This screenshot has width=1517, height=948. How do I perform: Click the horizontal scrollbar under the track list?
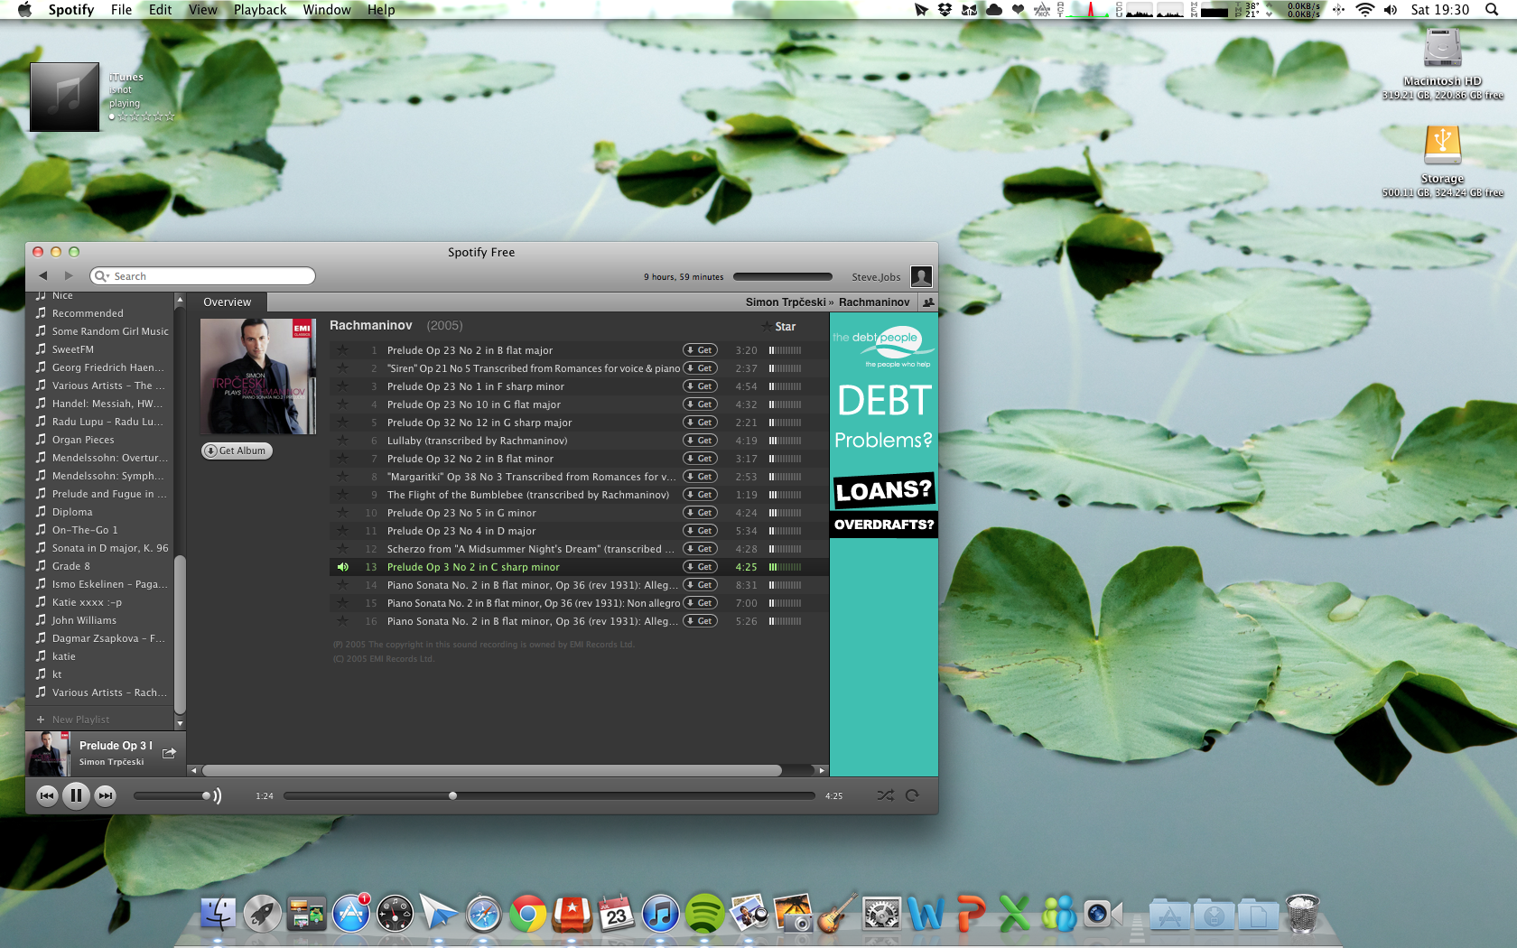(492, 770)
